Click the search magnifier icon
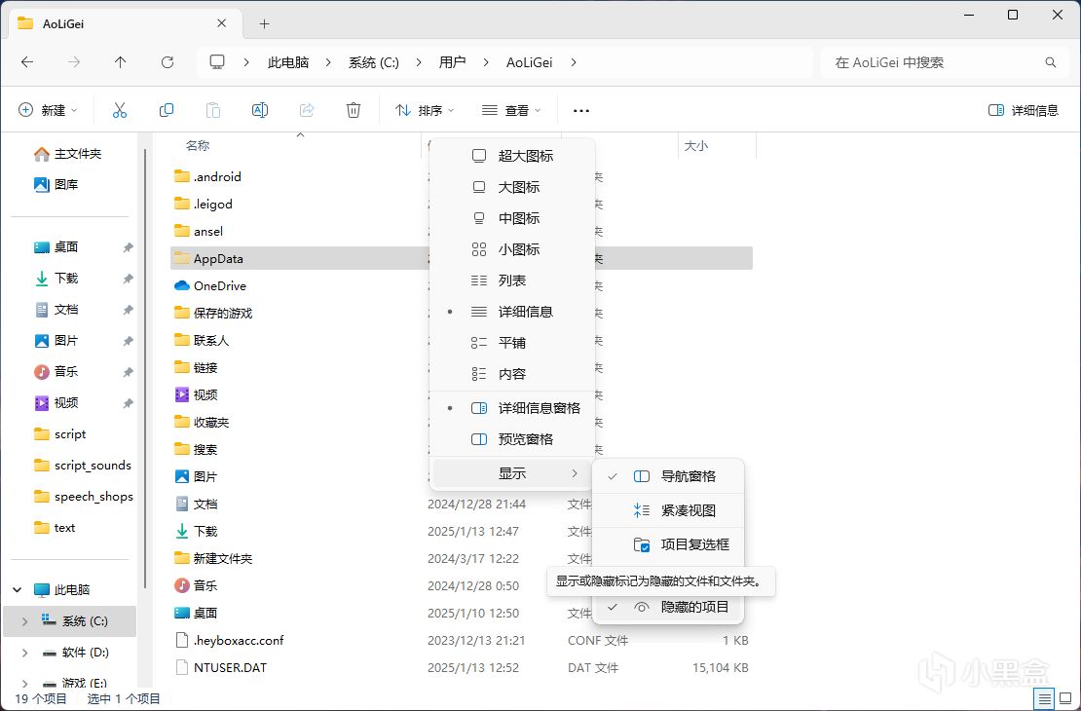This screenshot has height=711, width=1081. click(x=1051, y=62)
